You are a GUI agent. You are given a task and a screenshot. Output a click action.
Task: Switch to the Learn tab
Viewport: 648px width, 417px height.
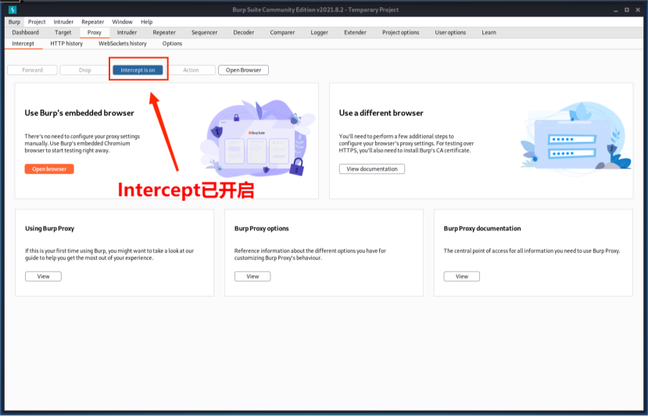point(489,33)
